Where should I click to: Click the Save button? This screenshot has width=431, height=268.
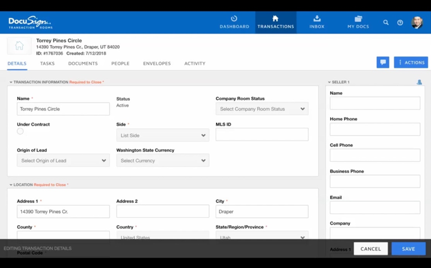tap(408, 249)
